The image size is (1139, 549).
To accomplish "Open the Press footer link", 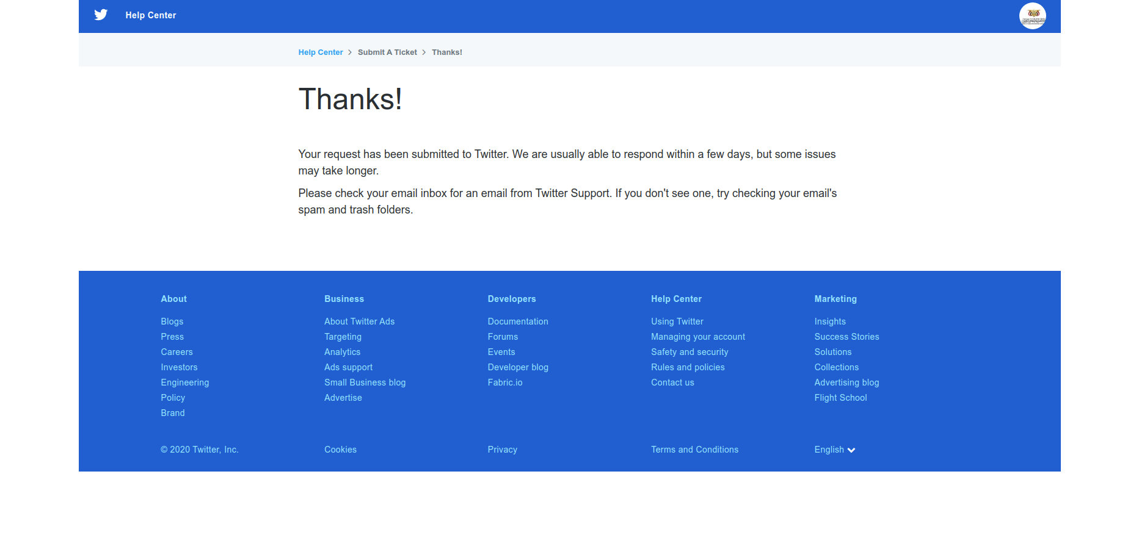I will click(172, 337).
